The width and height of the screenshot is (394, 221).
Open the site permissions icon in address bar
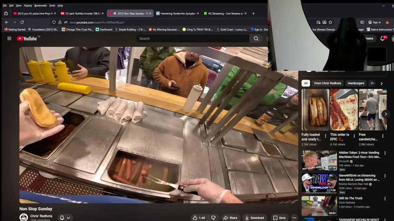tap(66, 22)
